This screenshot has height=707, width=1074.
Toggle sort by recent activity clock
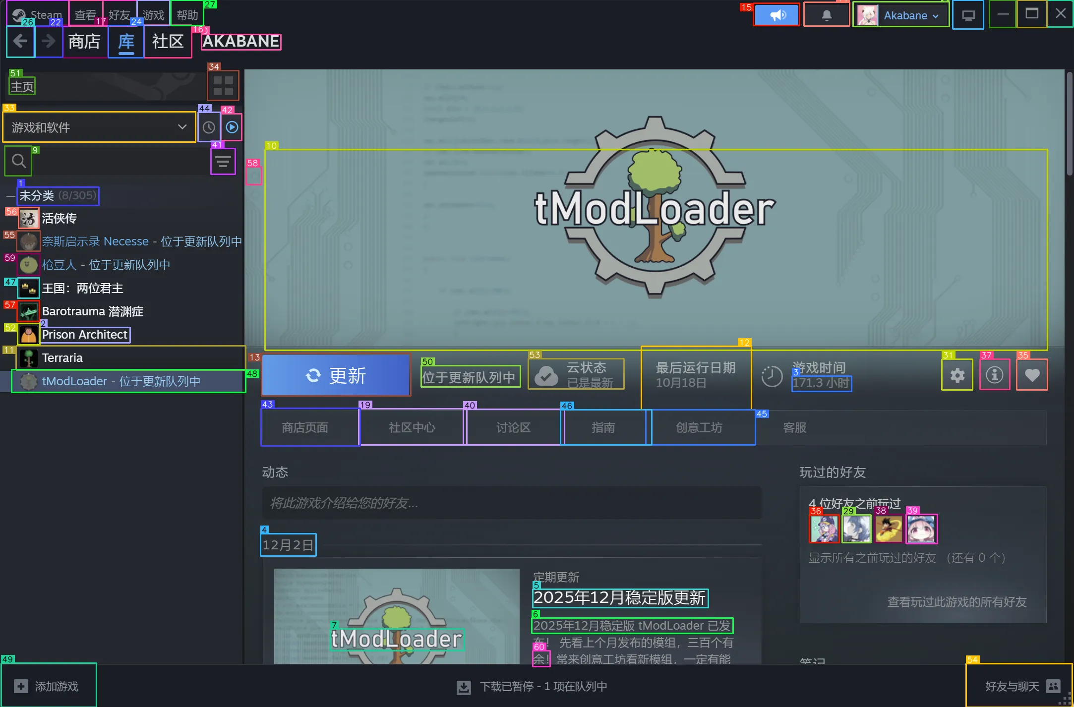[x=209, y=127]
